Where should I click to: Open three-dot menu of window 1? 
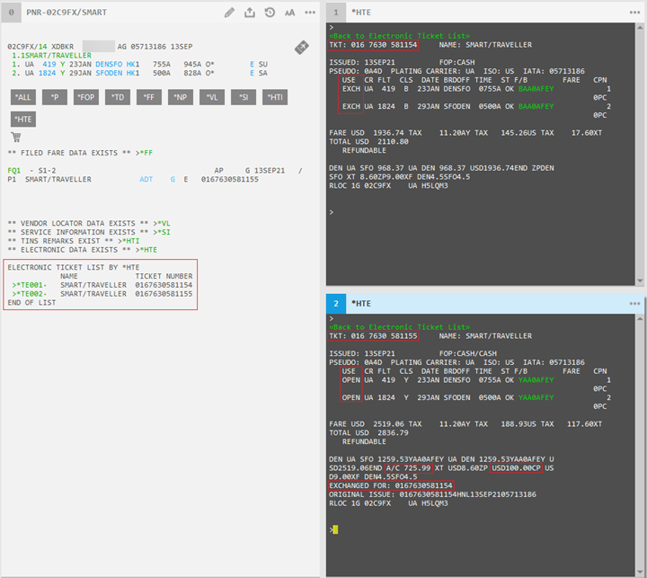(634, 12)
